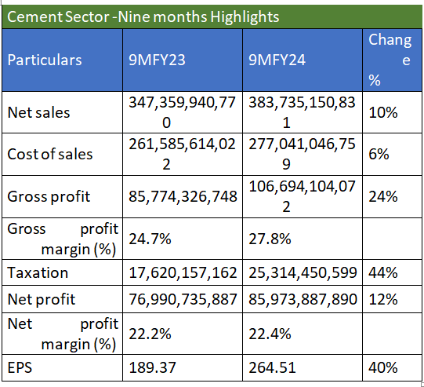424x387 pixels.
Task: Click the 24% change cell
Action: tap(392, 196)
